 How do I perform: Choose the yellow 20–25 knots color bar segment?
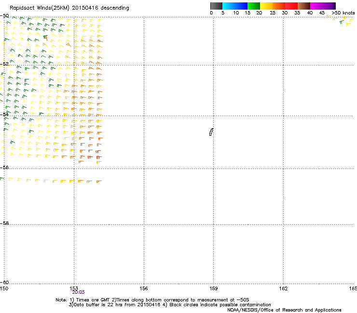[266, 6]
